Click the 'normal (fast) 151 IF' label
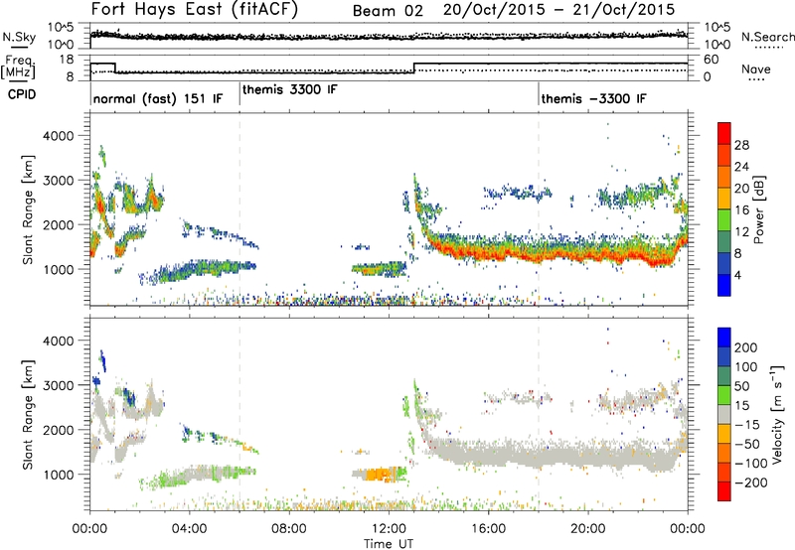The width and height of the screenshot is (795, 550). pos(158,98)
